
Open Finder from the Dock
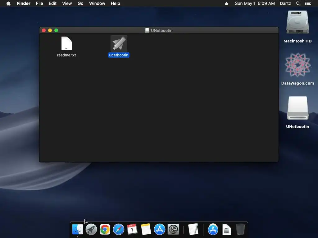pos(77,230)
